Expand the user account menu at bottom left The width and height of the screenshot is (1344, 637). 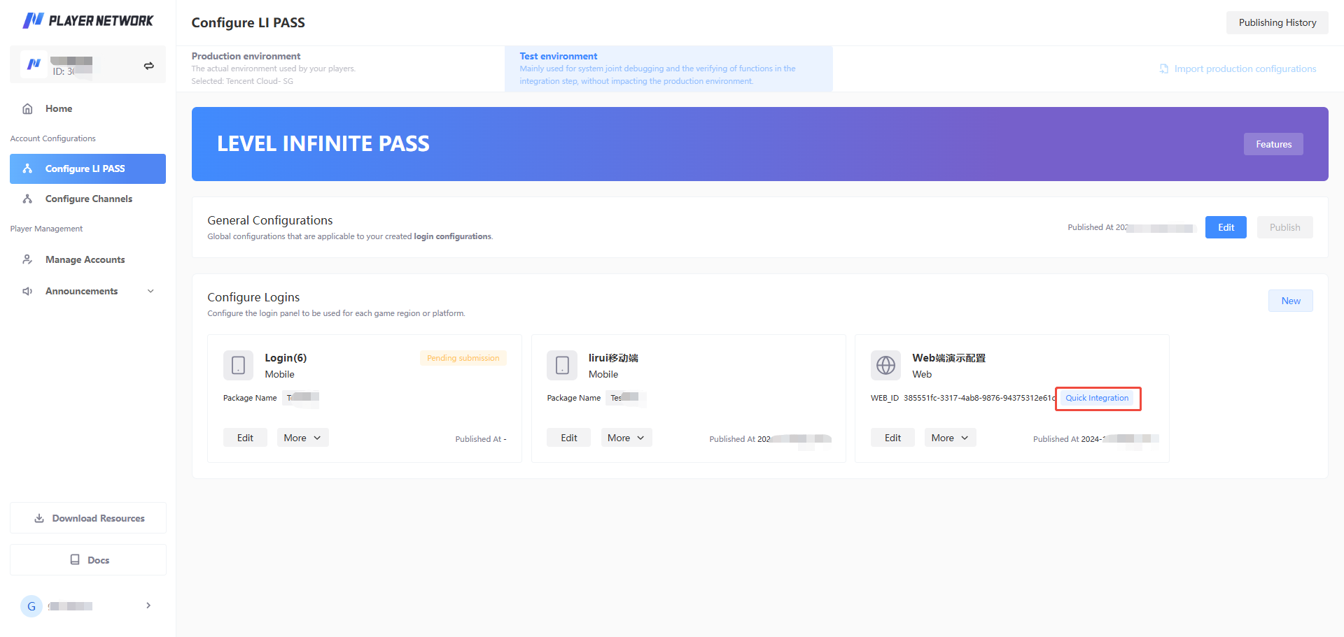[147, 606]
